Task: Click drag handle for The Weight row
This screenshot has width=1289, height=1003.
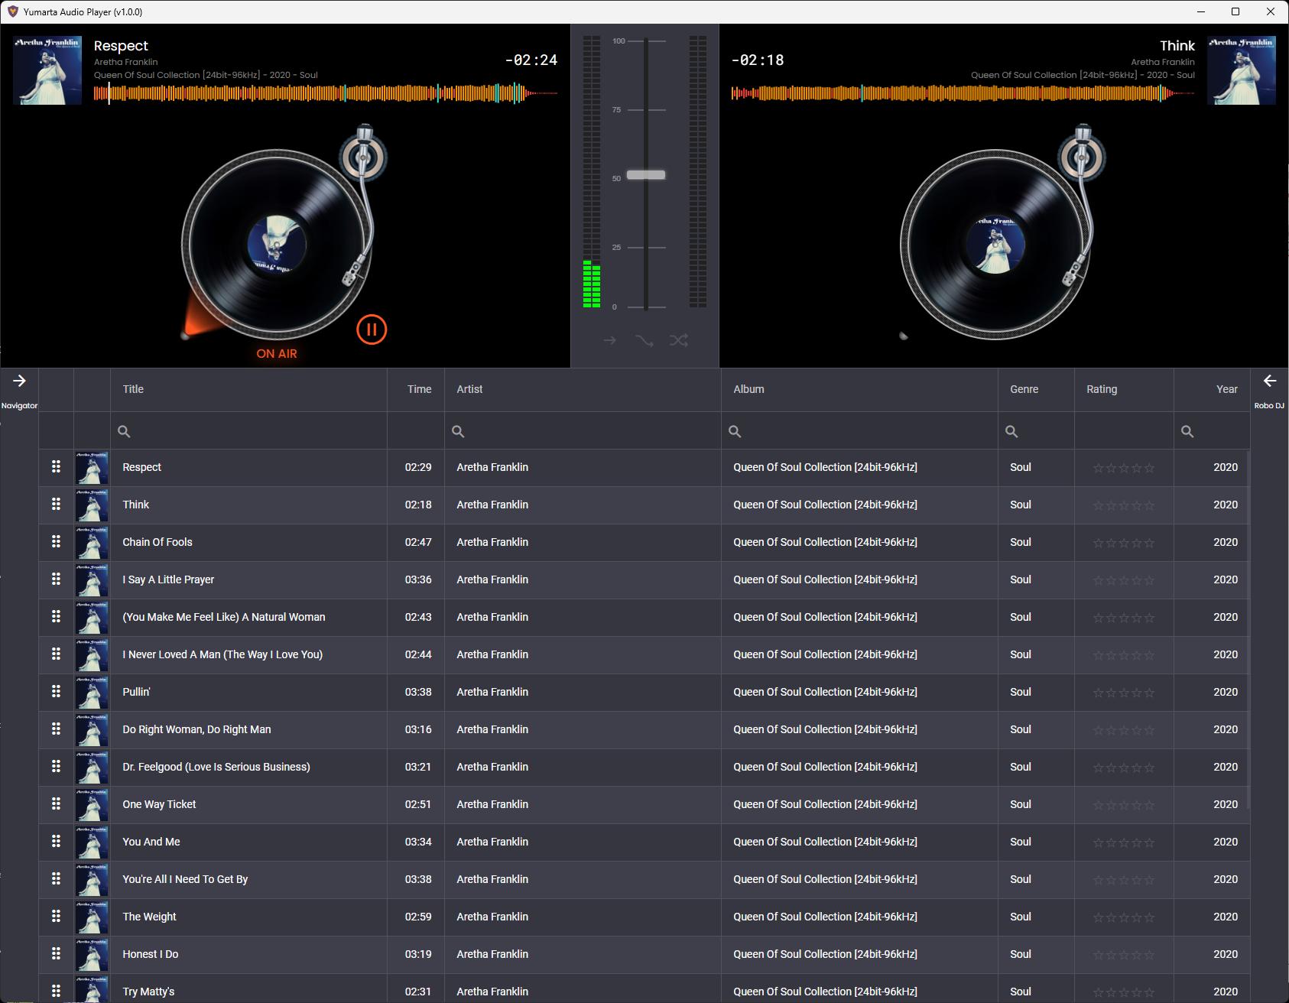Action: coord(56,916)
